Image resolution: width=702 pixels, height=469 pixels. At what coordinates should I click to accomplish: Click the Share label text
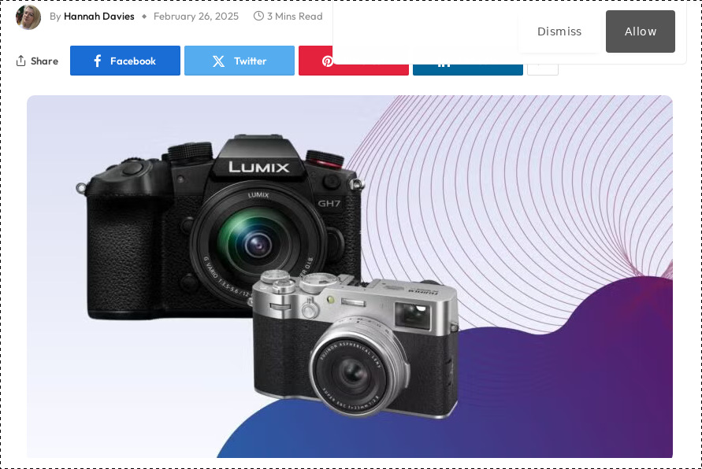[x=44, y=61]
